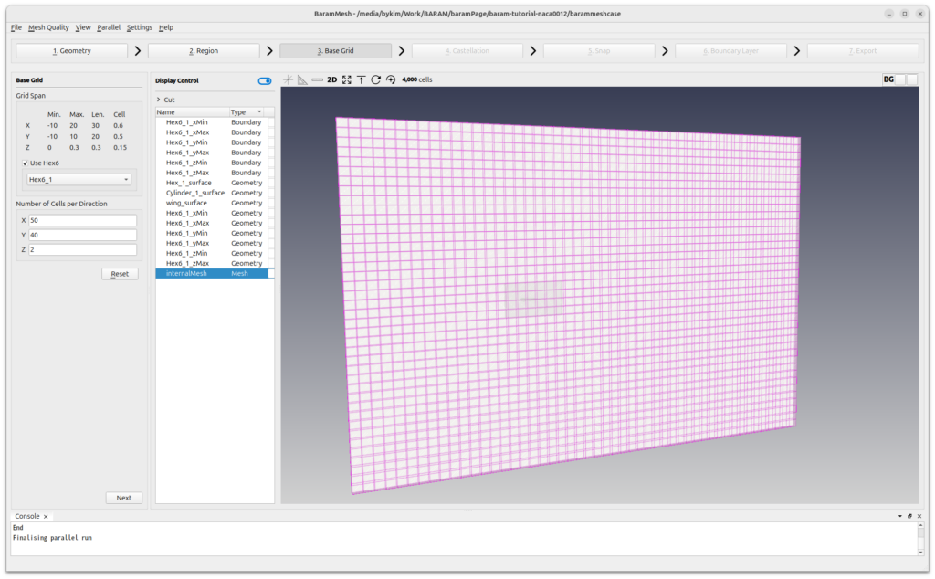Viewport: 935px width, 579px height.
Task: Open the View menu
Action: click(x=83, y=27)
